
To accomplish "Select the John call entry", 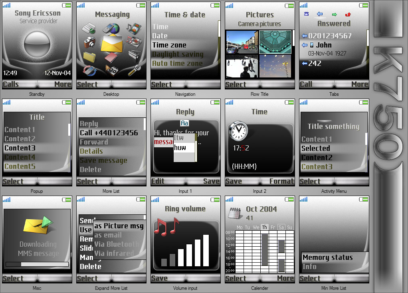I will (333, 49).
